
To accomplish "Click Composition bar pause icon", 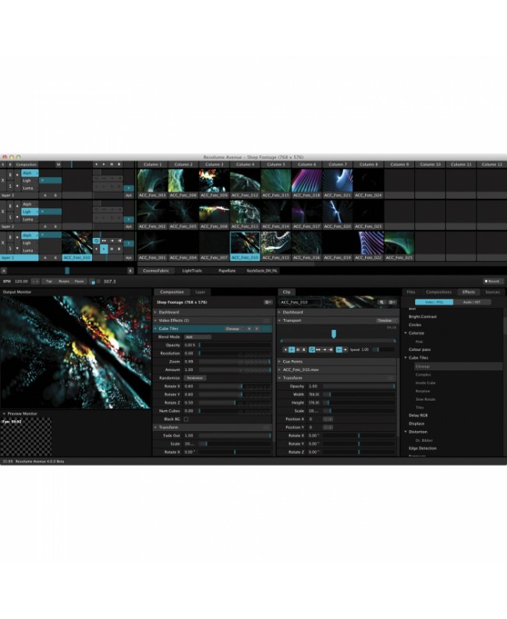I will tap(112, 164).
